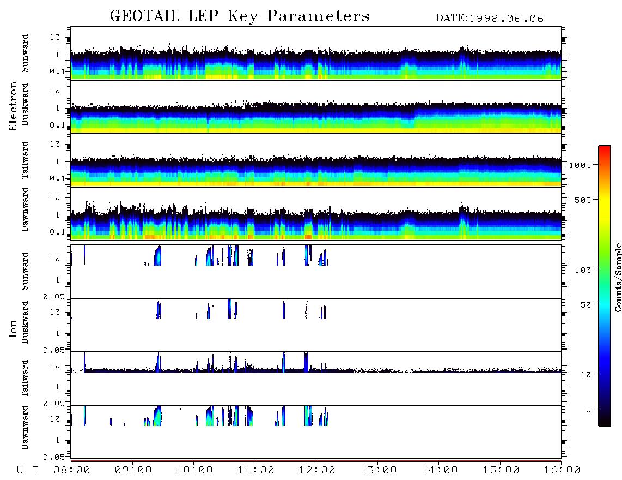Click the Ion Dawnward direction label
This screenshot has height=480, width=622.
click(x=25, y=428)
